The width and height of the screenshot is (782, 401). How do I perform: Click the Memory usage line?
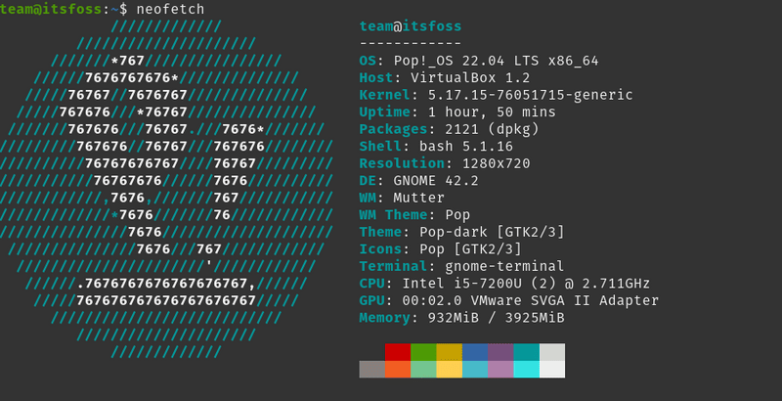click(x=461, y=318)
